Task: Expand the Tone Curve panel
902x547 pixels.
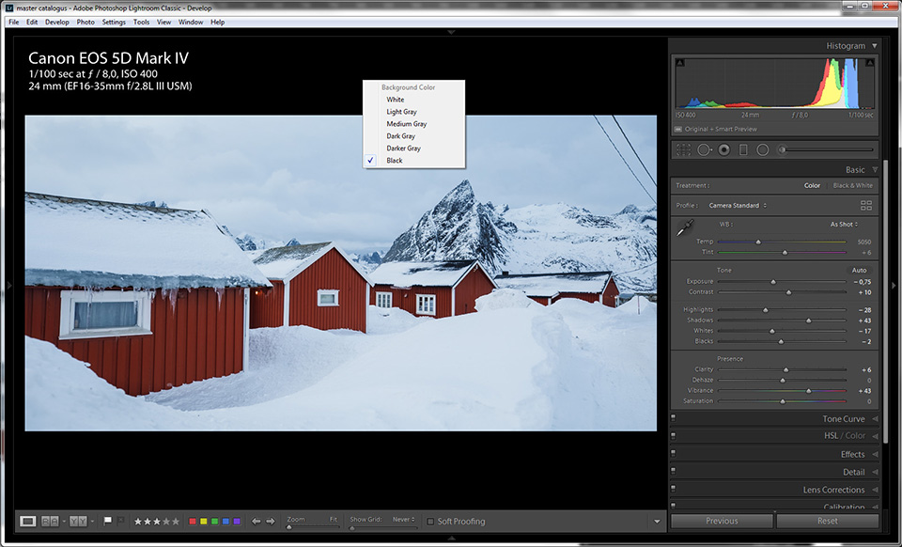Action: [x=875, y=419]
